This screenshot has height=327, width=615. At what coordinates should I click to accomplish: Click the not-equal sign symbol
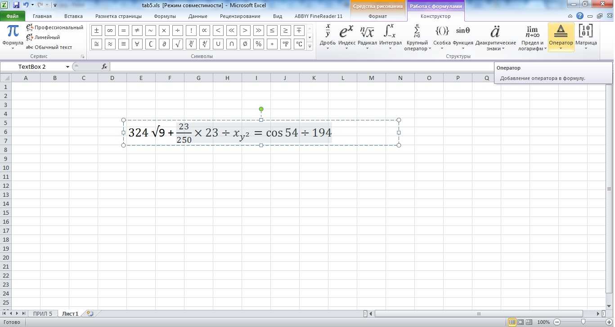click(x=137, y=31)
